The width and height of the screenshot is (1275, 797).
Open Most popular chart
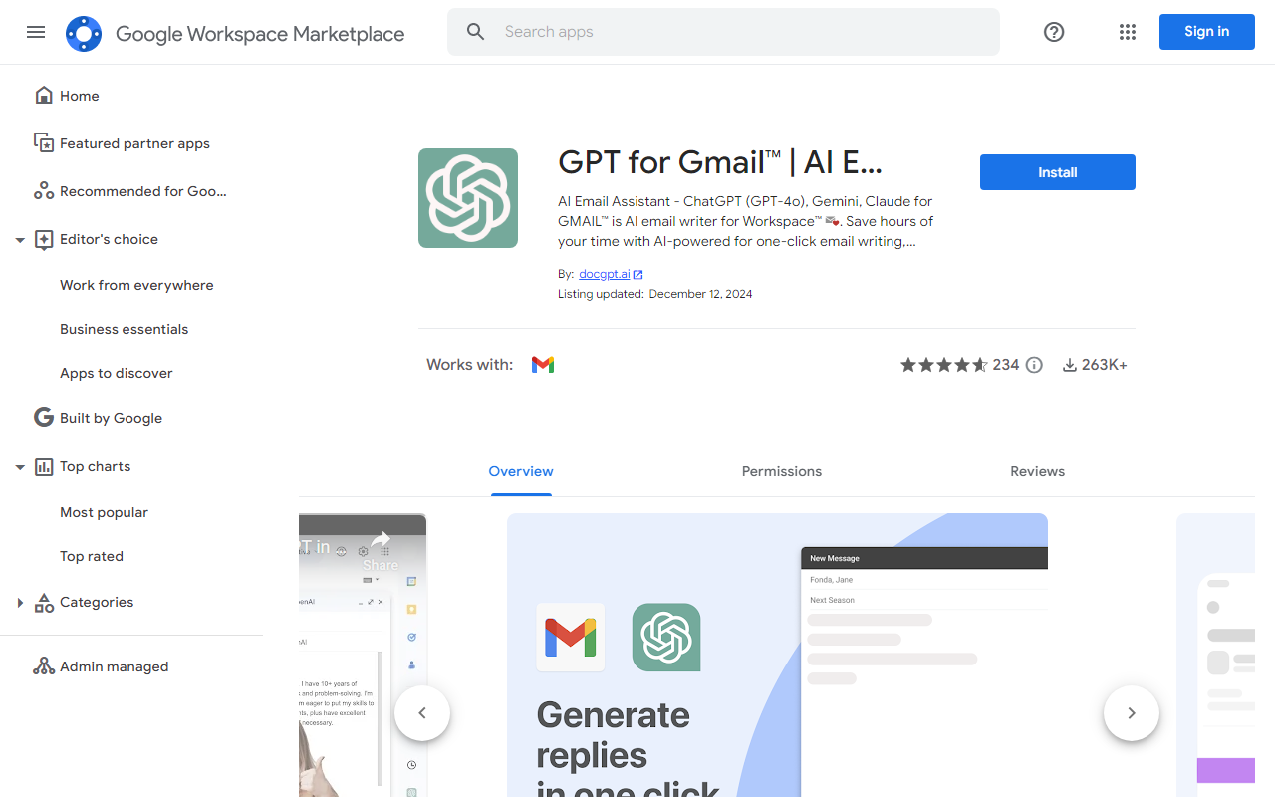coord(104,512)
